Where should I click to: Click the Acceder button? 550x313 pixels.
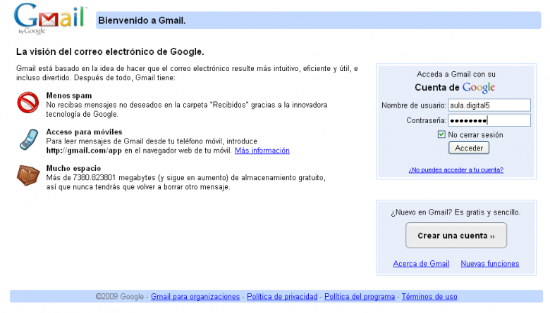pos(469,148)
